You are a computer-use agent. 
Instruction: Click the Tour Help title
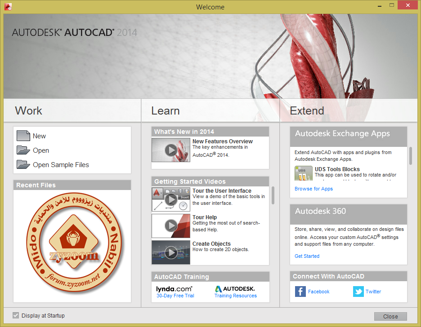(205, 217)
